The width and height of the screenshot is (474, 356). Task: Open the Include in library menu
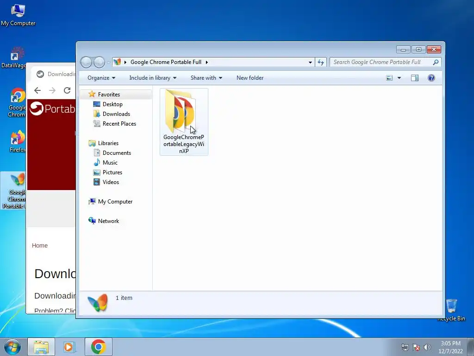tap(153, 78)
